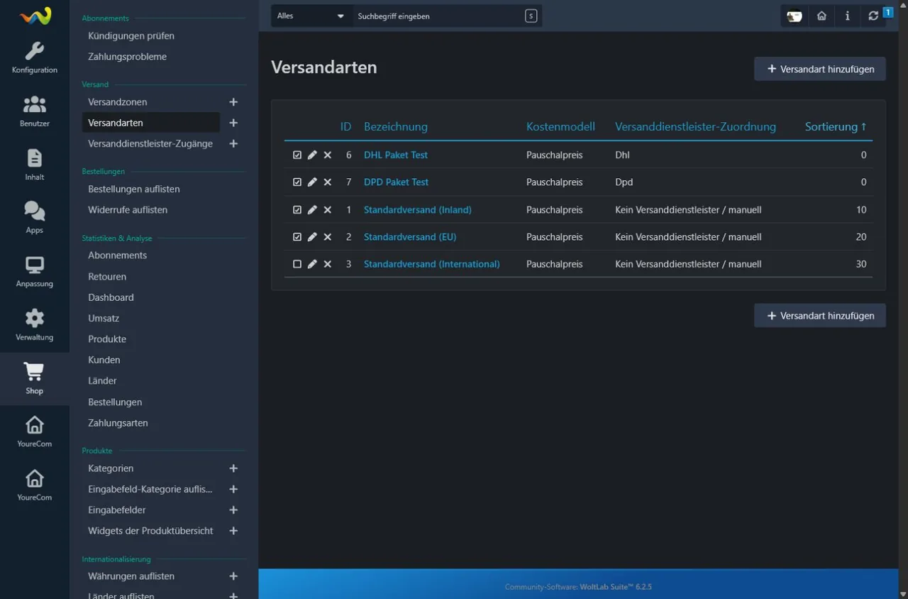Sort by Bezeichnung column header
Viewport: 908px width, 599px height.
[x=396, y=127]
